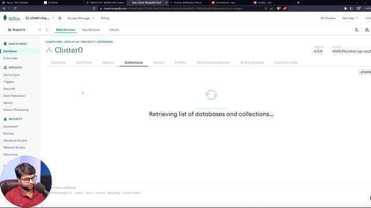Click the Services section icon
The width and height of the screenshot is (371, 208).
(5, 68)
